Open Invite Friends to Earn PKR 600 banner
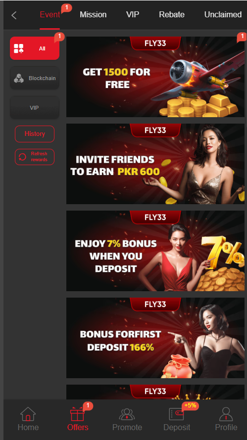The image size is (247, 440). coord(155,164)
